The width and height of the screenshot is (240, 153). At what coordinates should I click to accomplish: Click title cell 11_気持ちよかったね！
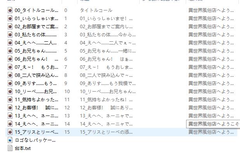[106, 99]
